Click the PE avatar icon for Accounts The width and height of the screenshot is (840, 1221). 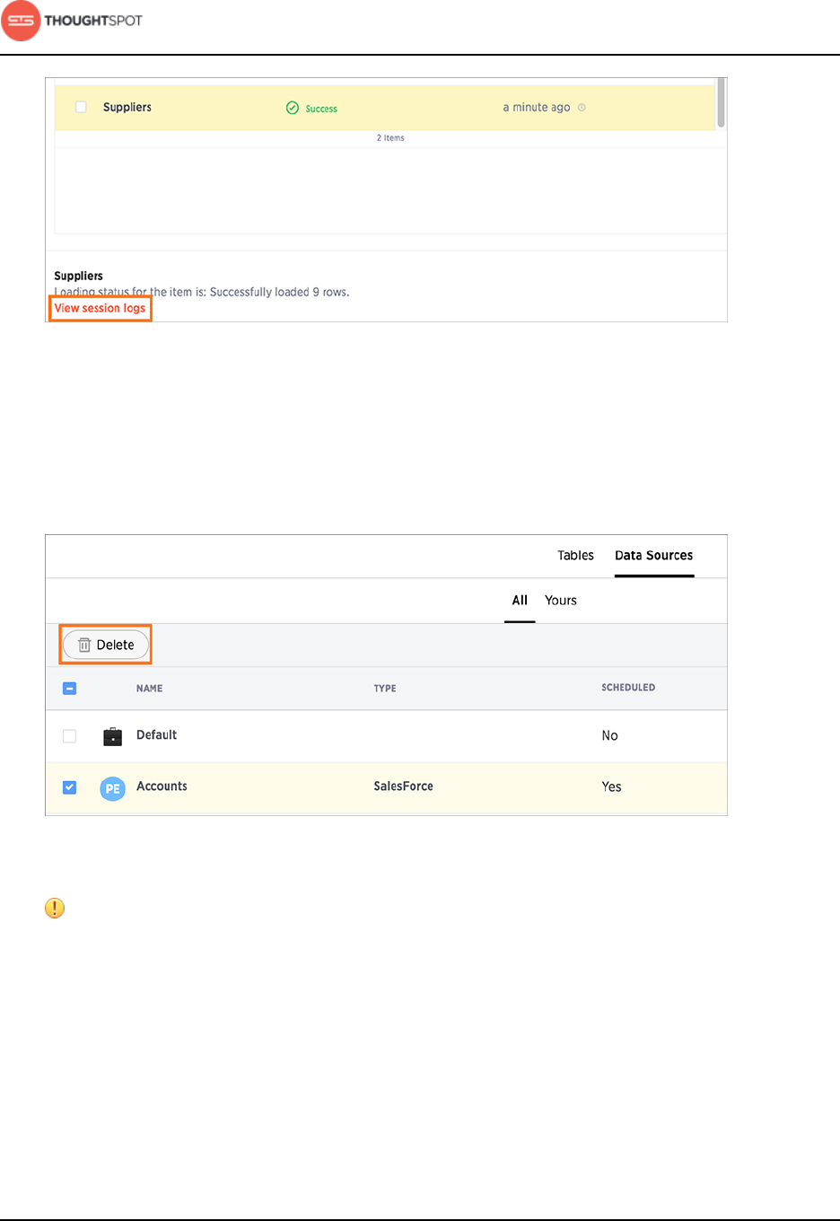coord(112,788)
